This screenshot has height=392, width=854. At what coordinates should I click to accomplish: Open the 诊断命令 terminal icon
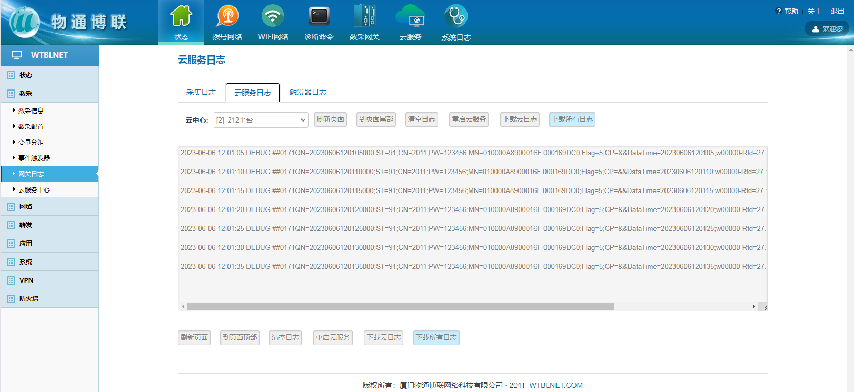tap(319, 16)
